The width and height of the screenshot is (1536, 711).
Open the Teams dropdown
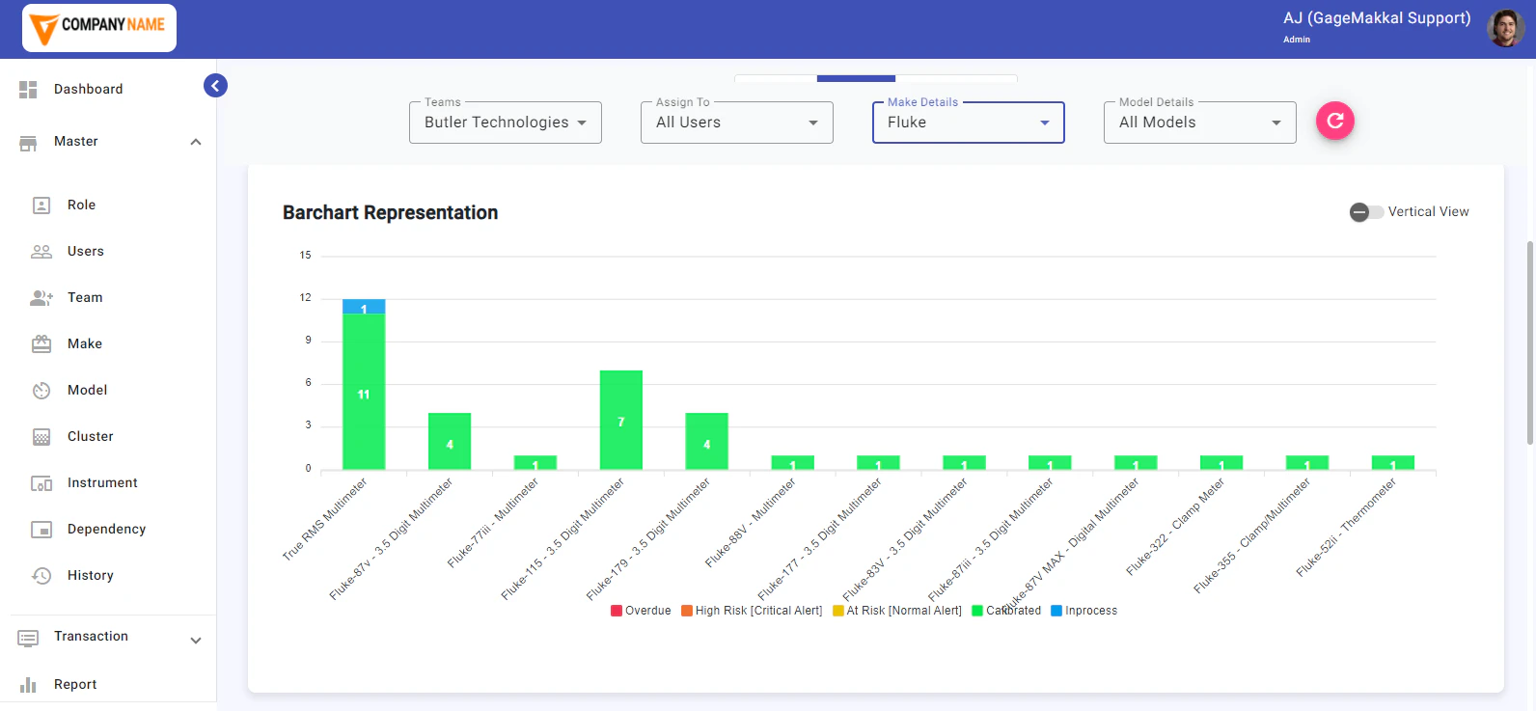click(505, 123)
